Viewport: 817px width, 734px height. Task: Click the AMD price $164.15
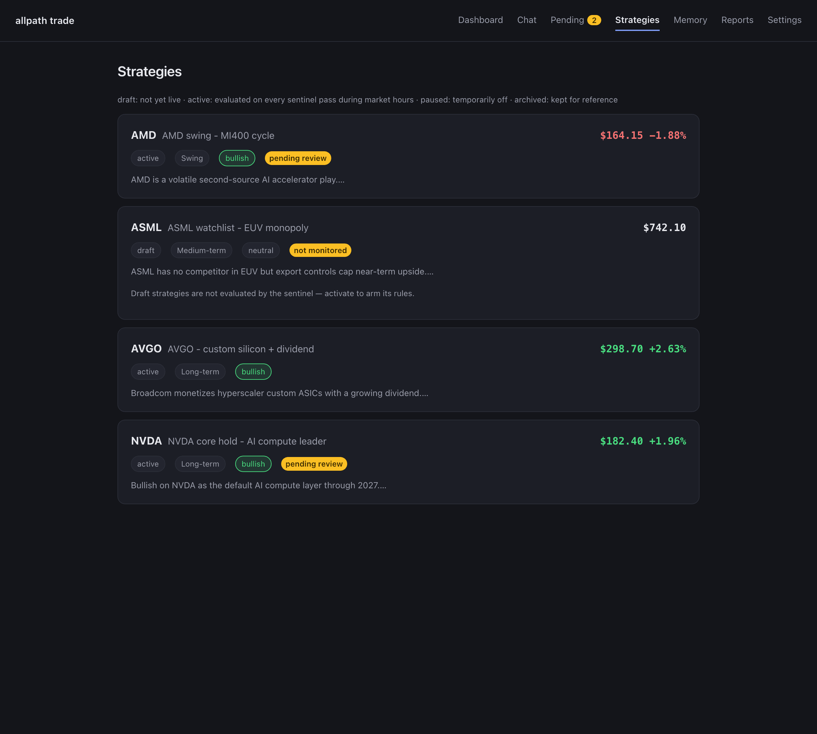click(621, 136)
